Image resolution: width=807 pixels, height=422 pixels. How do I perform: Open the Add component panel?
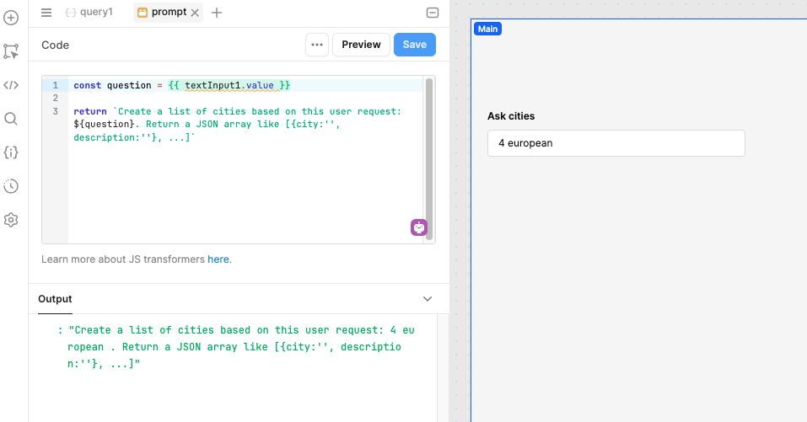[x=11, y=18]
